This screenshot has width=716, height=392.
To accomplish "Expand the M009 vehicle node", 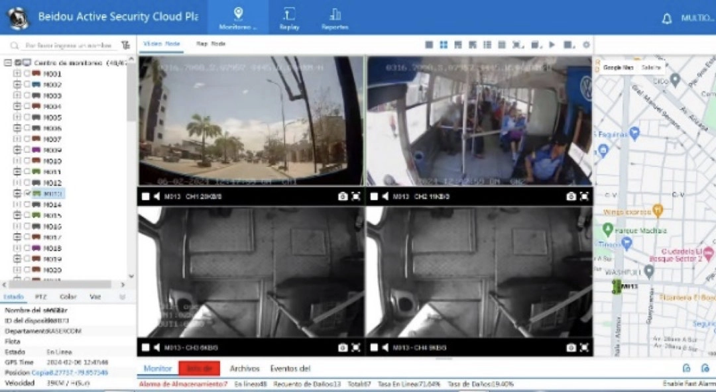I will 17,150.
